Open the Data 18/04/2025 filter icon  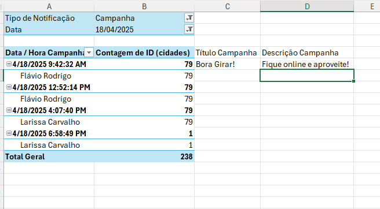[x=189, y=29]
